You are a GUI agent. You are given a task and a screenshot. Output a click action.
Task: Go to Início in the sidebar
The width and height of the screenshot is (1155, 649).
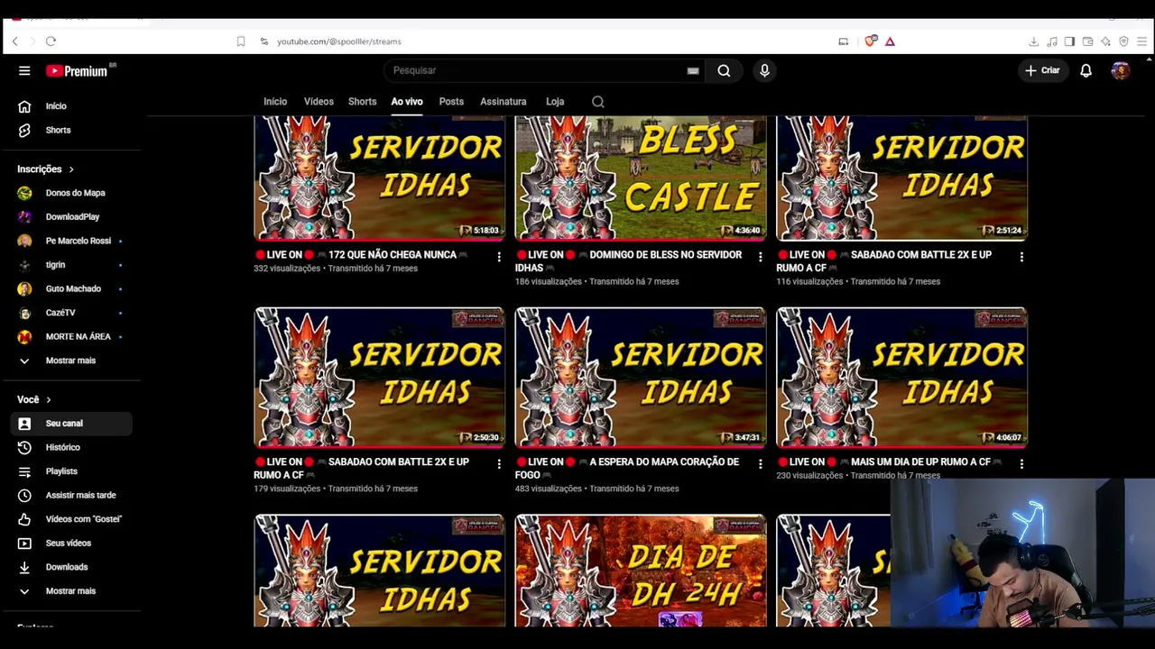tap(72, 106)
